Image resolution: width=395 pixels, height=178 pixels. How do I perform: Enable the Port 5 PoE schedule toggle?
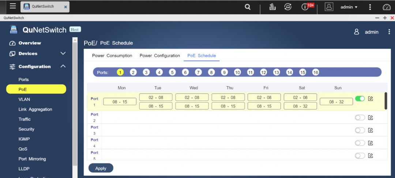(x=360, y=156)
